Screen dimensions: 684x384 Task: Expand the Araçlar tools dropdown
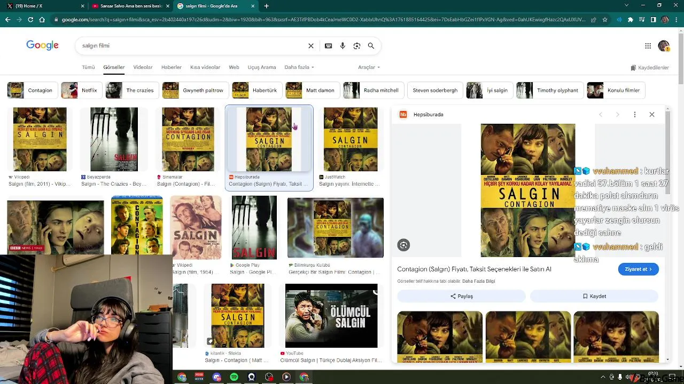click(x=369, y=67)
